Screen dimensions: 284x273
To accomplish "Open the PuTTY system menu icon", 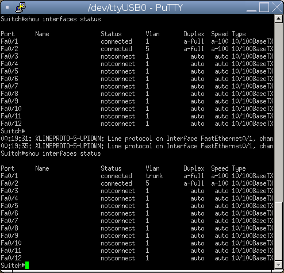I will (x=21, y=7).
